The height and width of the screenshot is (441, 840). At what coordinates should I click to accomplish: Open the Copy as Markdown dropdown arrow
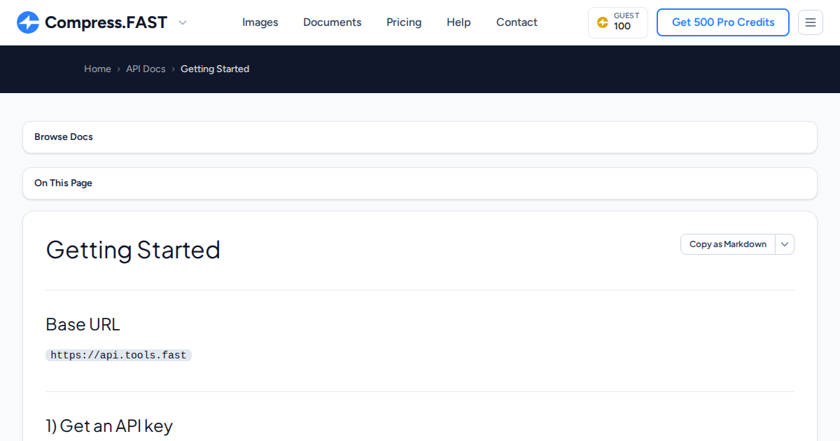pyautogui.click(x=785, y=244)
